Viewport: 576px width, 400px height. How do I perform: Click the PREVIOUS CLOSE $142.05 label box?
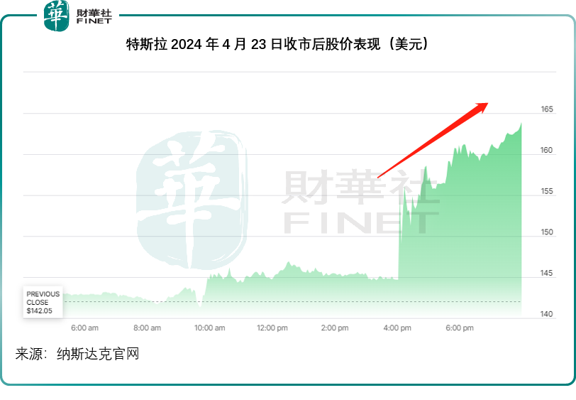coord(43,303)
